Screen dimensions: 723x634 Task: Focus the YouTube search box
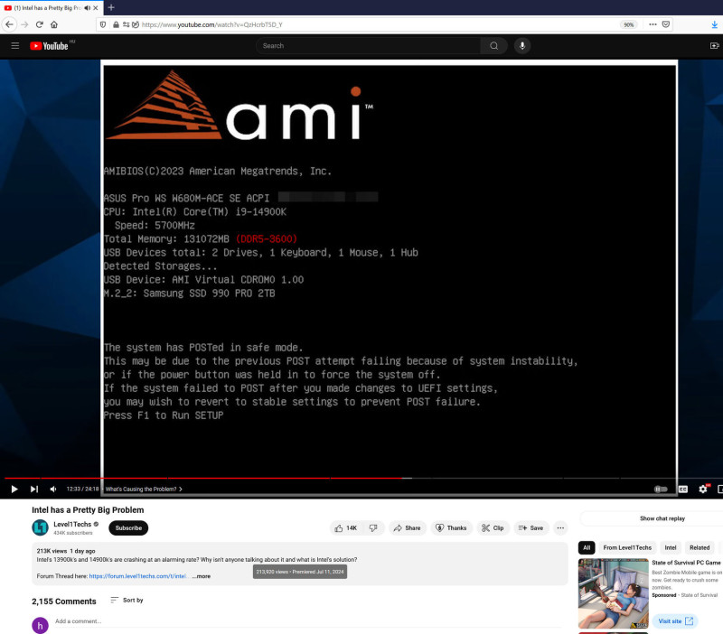(x=368, y=46)
